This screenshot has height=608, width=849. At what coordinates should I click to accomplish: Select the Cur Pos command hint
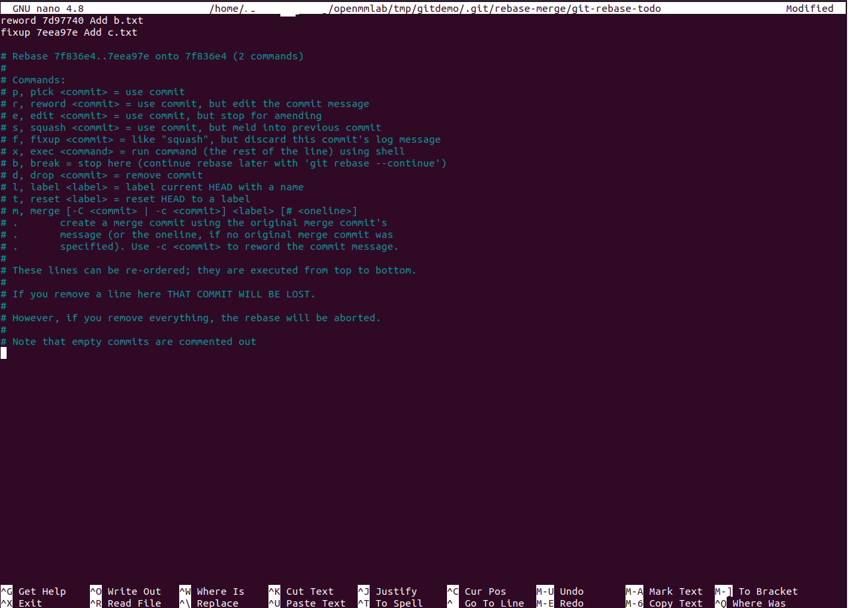tap(484, 591)
